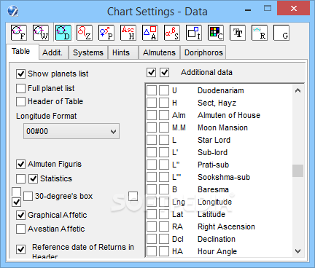Image resolution: width=315 pixels, height=268 pixels.
Task: Open the T fonts settings icon
Action: [238, 33]
